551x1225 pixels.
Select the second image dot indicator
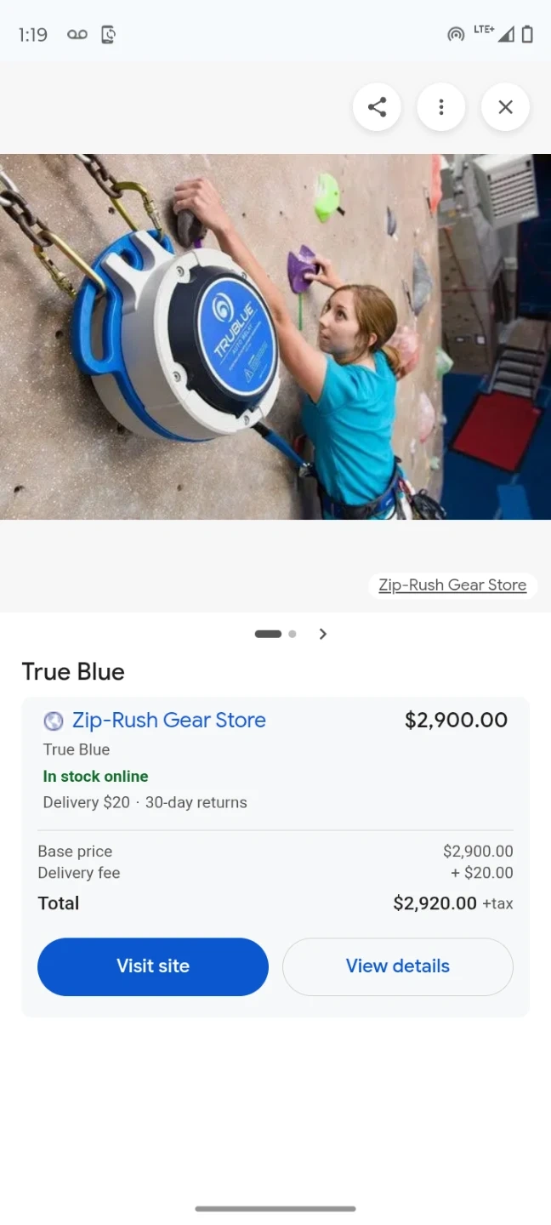tap(293, 634)
